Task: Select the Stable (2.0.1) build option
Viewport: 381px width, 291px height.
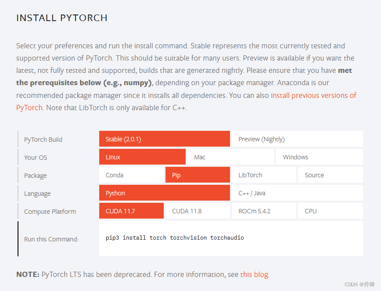Action: point(165,139)
